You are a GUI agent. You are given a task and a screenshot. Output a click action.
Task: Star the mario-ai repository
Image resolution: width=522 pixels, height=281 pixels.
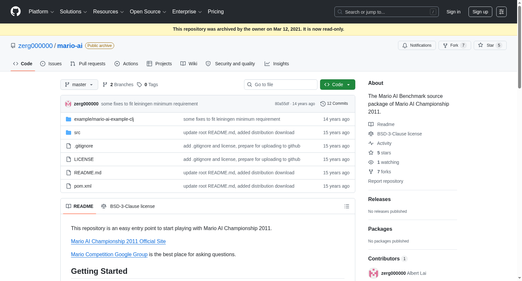[x=490, y=45]
